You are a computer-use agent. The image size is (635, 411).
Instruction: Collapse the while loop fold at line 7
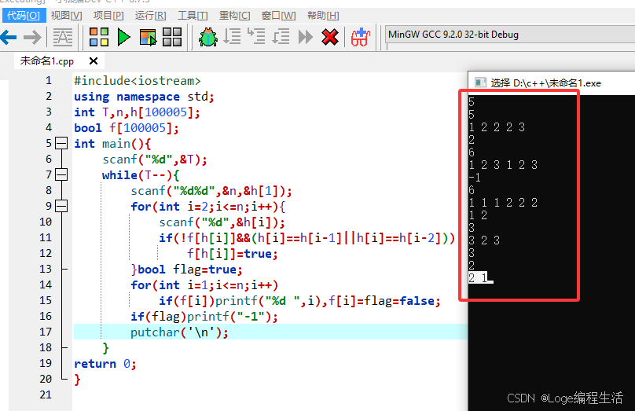[x=61, y=175]
